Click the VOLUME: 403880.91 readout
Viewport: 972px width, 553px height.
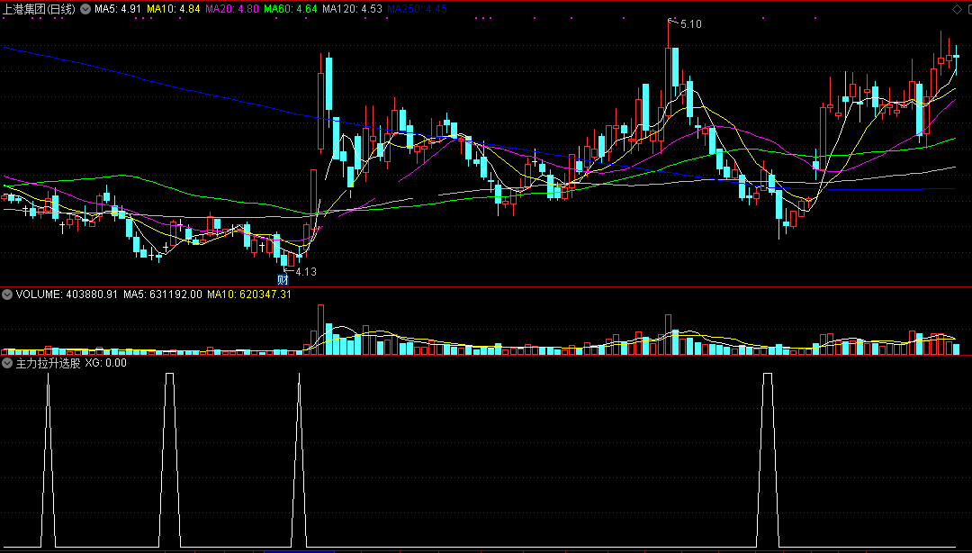67,295
